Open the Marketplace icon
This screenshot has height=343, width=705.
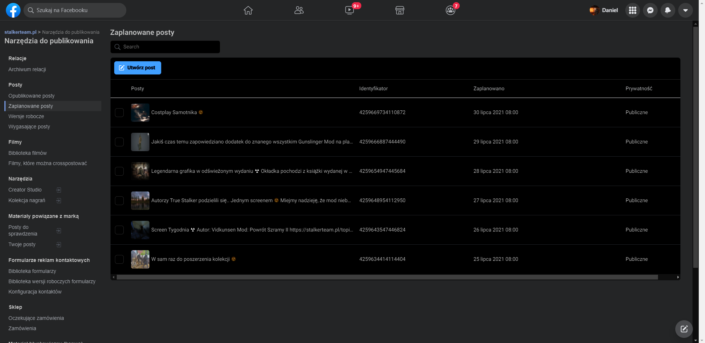click(x=400, y=10)
